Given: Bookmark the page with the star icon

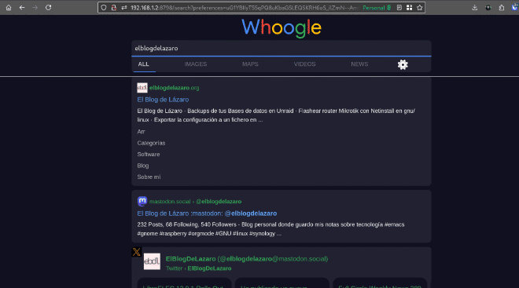Looking at the screenshot, I should click(x=420, y=8).
